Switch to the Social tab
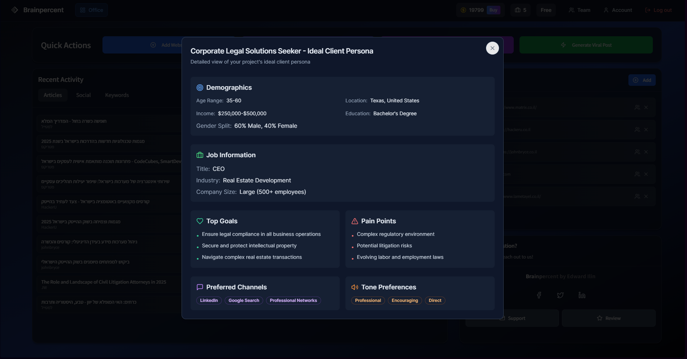 pyautogui.click(x=83, y=95)
